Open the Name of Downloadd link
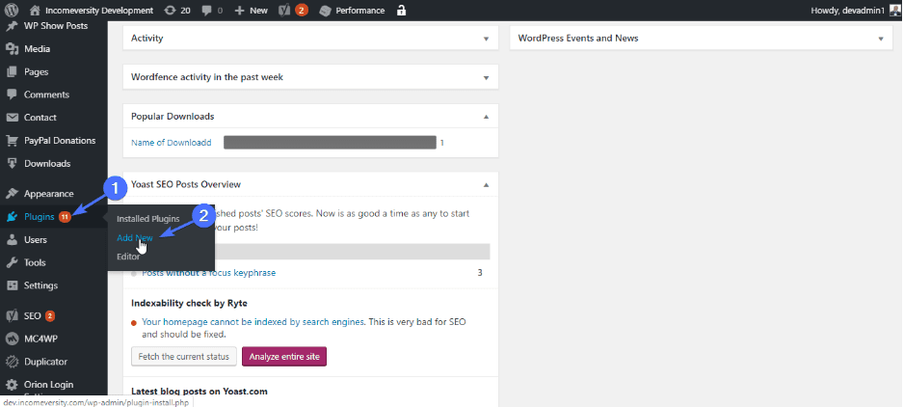The height and width of the screenshot is (407, 904). click(x=172, y=143)
